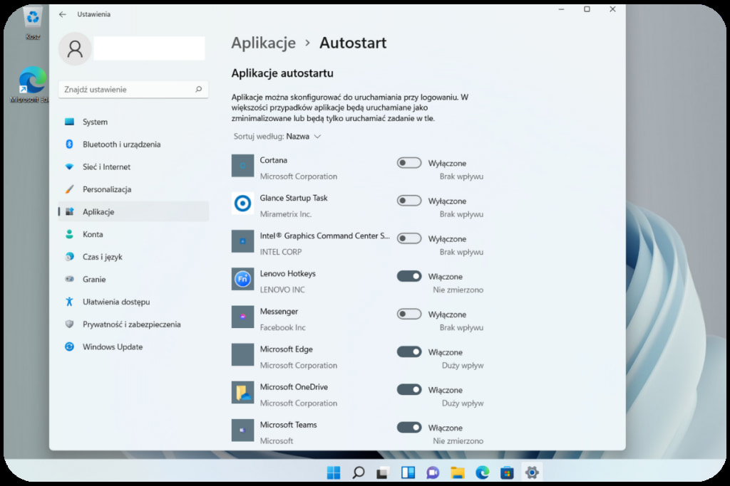Open taskbar Search
The height and width of the screenshot is (486, 730).
pos(358,472)
